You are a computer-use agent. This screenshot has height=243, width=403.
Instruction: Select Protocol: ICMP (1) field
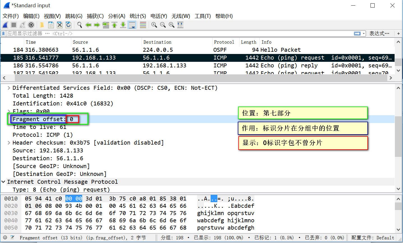pyautogui.click(x=43, y=135)
